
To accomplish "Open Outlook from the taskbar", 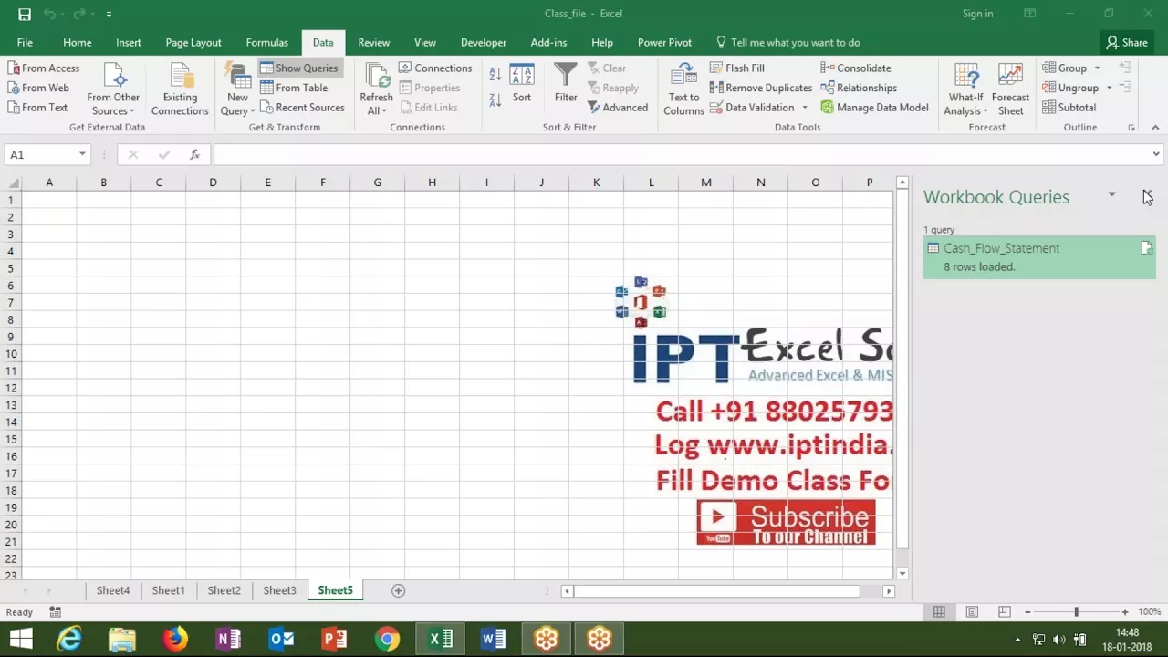I will [x=281, y=639].
